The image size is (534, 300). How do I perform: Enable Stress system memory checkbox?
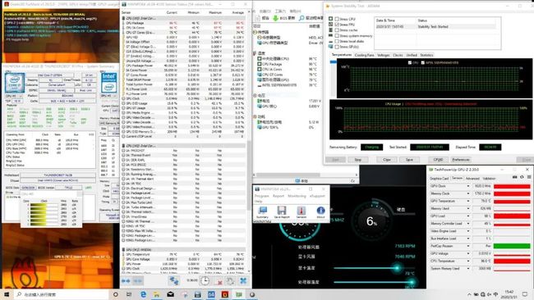337,35
